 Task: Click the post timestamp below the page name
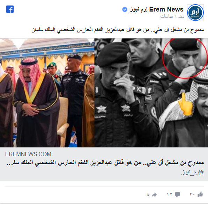point(172,16)
